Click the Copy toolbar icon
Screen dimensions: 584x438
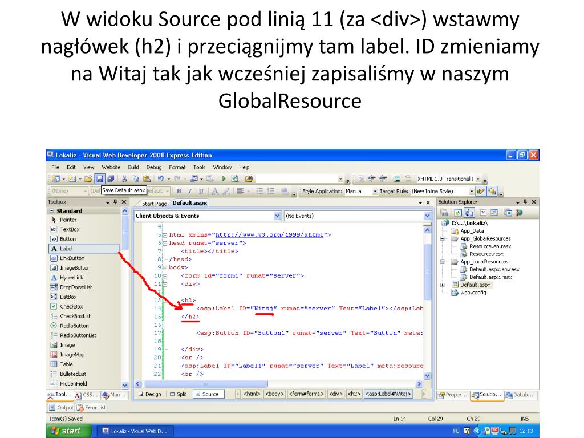[135, 179]
